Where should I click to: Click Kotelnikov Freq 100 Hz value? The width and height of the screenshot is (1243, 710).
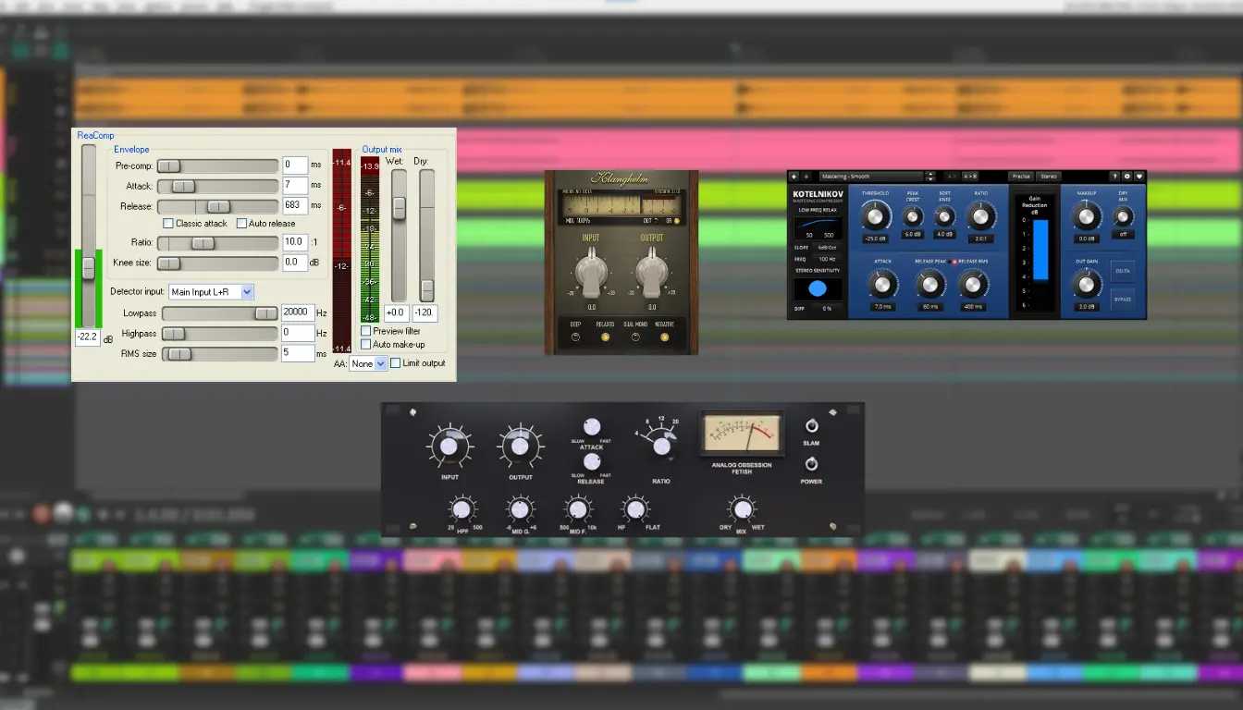(x=827, y=260)
